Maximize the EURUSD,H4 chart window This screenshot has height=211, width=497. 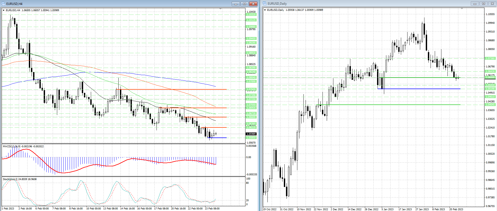click(x=244, y=4)
